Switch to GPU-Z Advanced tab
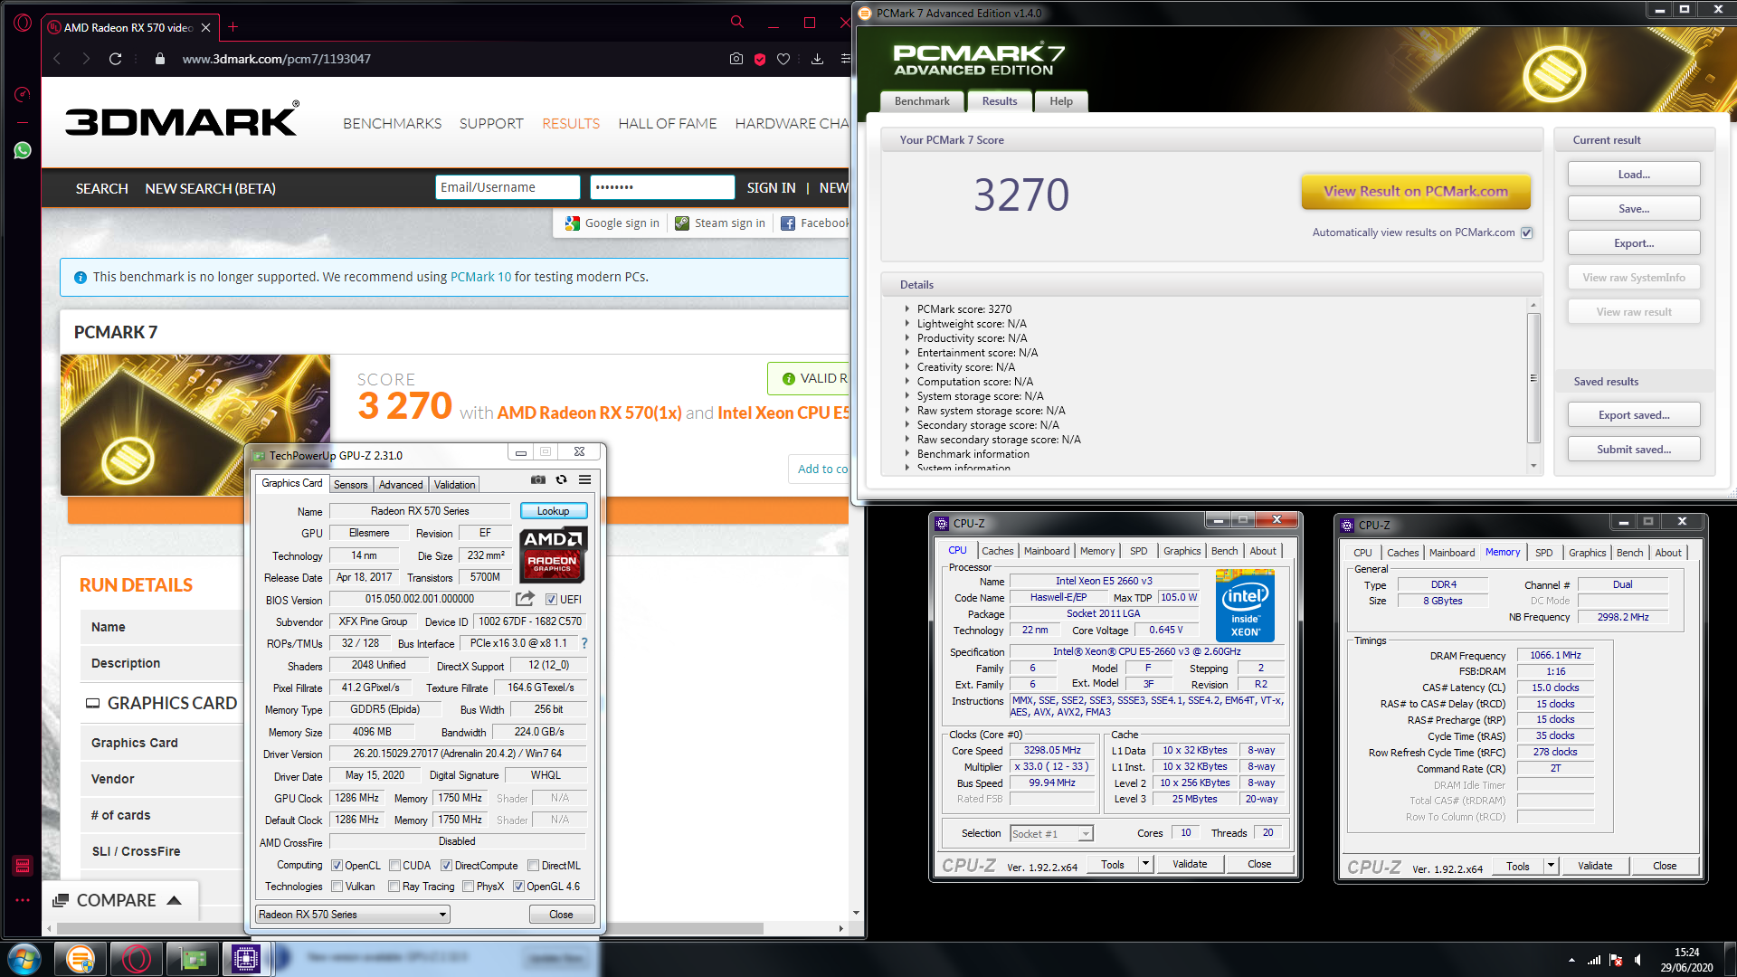This screenshot has width=1737, height=977. (x=401, y=485)
